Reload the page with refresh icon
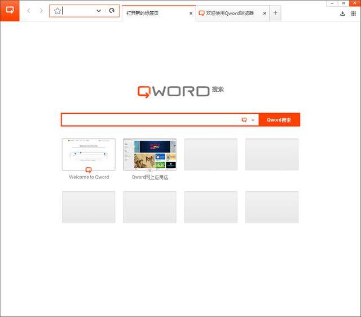Image resolution: width=361 pixels, height=317 pixels. 112,11
